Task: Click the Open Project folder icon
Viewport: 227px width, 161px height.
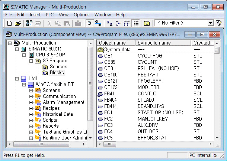Action: click(18, 23)
